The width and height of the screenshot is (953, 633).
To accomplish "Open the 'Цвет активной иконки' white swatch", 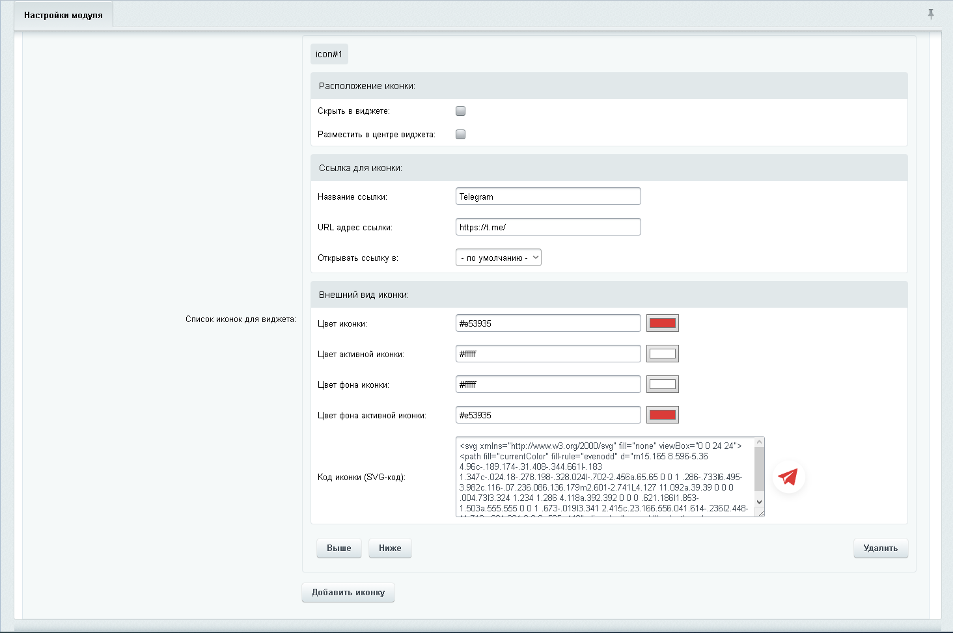I will point(662,354).
